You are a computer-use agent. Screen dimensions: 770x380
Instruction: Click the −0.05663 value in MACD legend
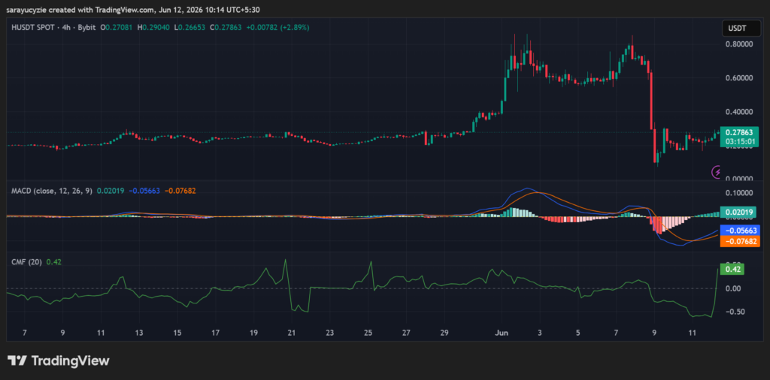pyautogui.click(x=144, y=191)
